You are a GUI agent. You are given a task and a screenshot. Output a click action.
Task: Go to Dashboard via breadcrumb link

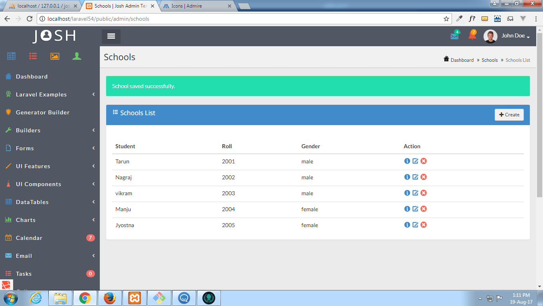pos(462,60)
